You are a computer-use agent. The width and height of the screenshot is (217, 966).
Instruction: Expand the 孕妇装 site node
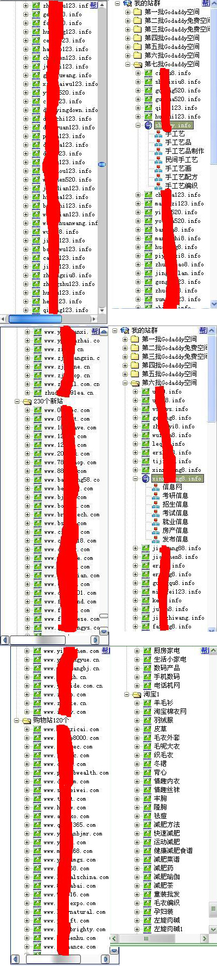[137, 912]
